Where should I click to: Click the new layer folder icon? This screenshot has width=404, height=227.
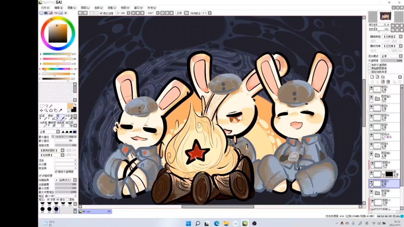point(383,77)
